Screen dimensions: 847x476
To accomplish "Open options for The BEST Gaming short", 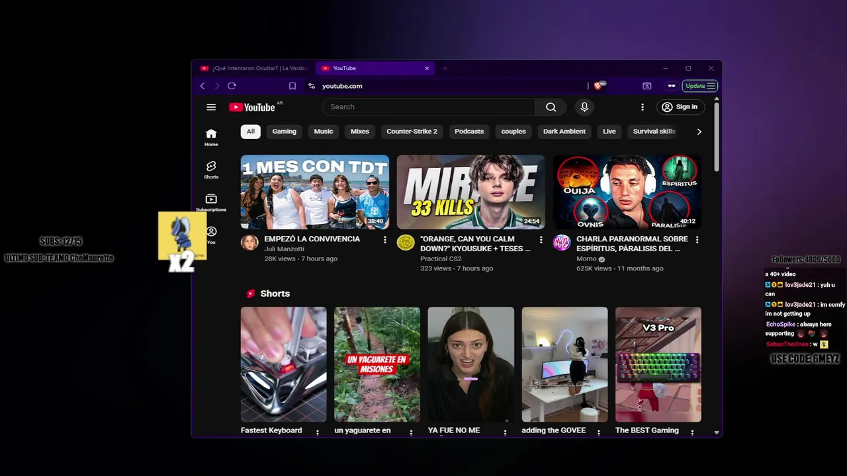I will 692,432.
